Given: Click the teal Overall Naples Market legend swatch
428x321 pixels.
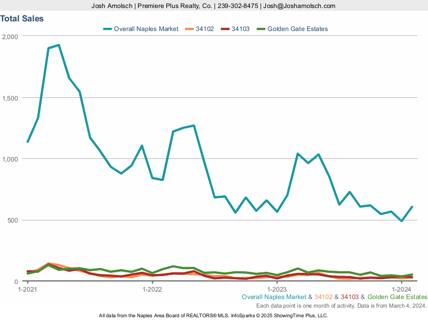Looking at the screenshot, I should pyautogui.click(x=108, y=29).
